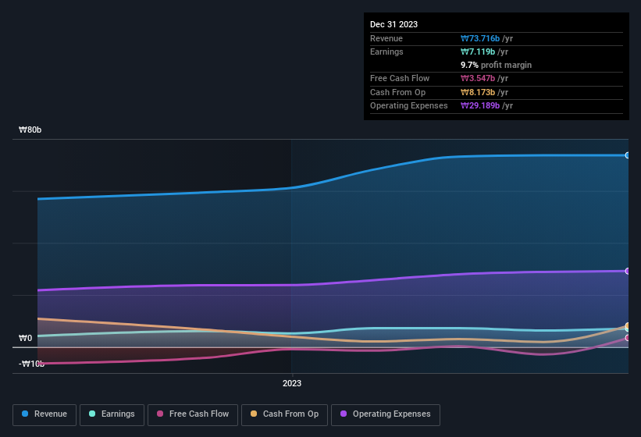
Task: Select the 9.7% profit margin text
Action: click(x=496, y=65)
